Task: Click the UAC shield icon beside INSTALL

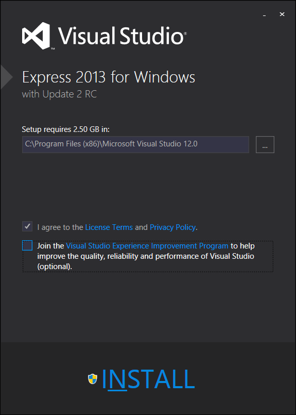Action: (x=93, y=379)
